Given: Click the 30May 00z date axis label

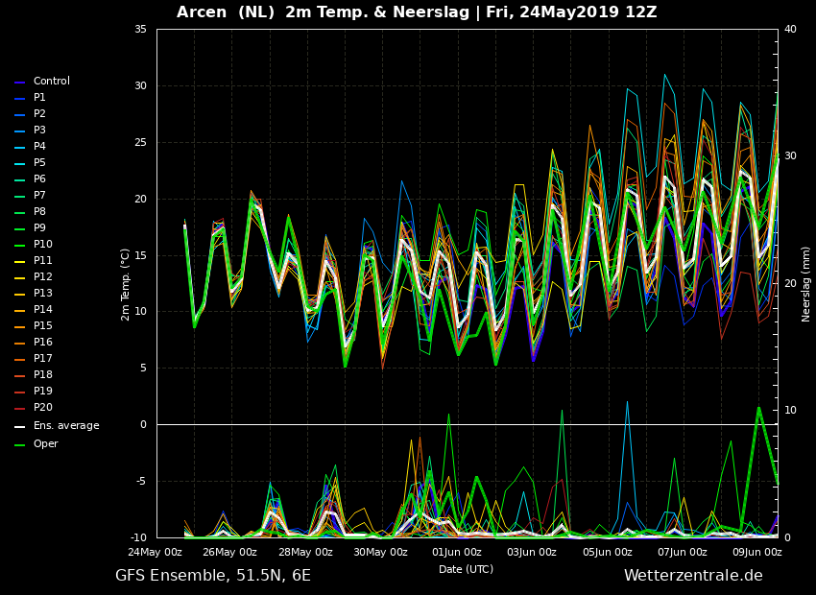Looking at the screenshot, I should [380, 552].
